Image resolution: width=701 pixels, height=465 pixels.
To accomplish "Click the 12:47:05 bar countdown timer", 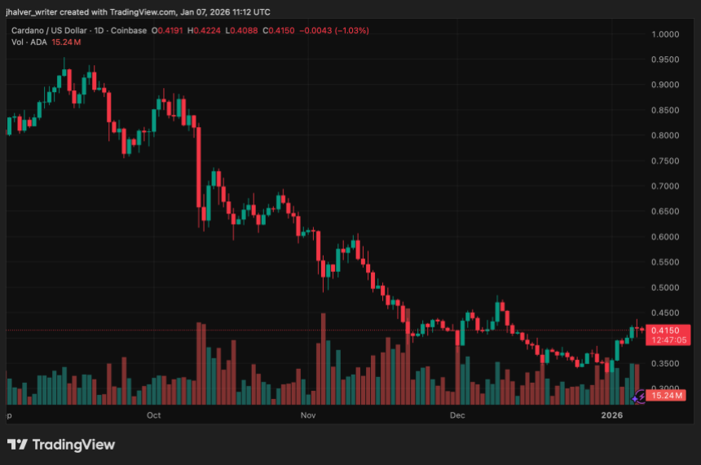I will [x=669, y=340].
